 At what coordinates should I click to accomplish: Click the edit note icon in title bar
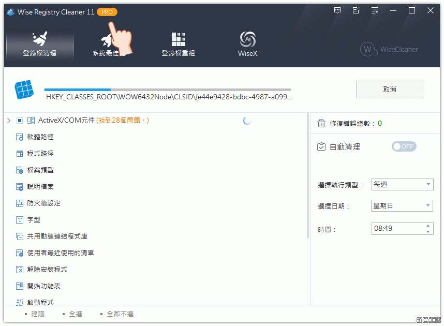(356, 10)
